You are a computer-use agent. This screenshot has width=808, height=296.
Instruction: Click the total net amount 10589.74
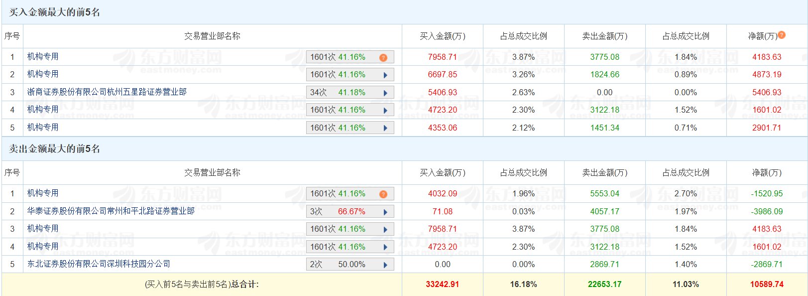click(767, 285)
